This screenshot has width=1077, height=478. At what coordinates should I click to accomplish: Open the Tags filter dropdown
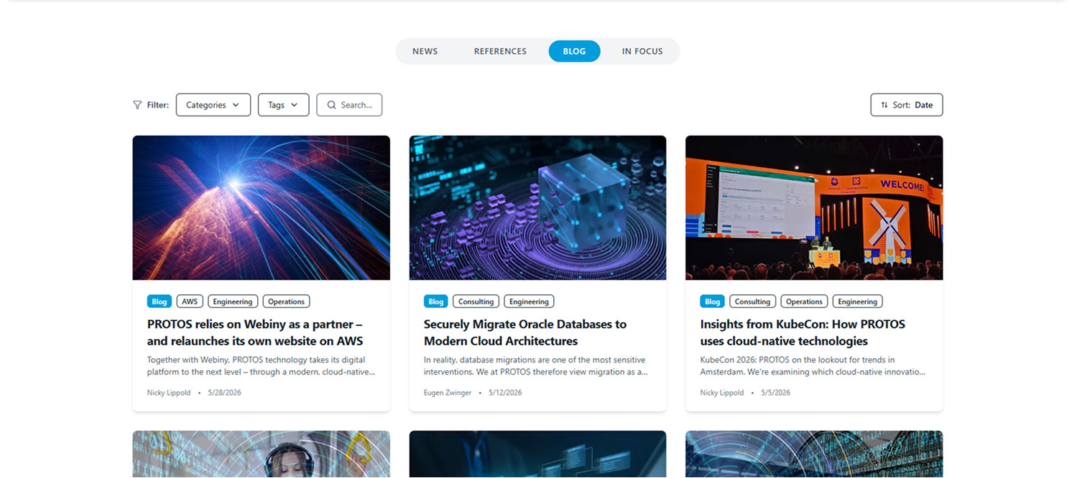pyautogui.click(x=284, y=105)
